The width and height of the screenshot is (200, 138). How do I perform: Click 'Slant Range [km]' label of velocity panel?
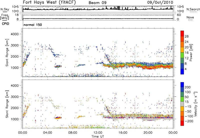tap(7, 104)
